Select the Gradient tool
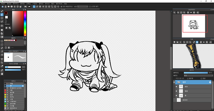This screenshot has width=214, height=111. (x=2, y=37)
